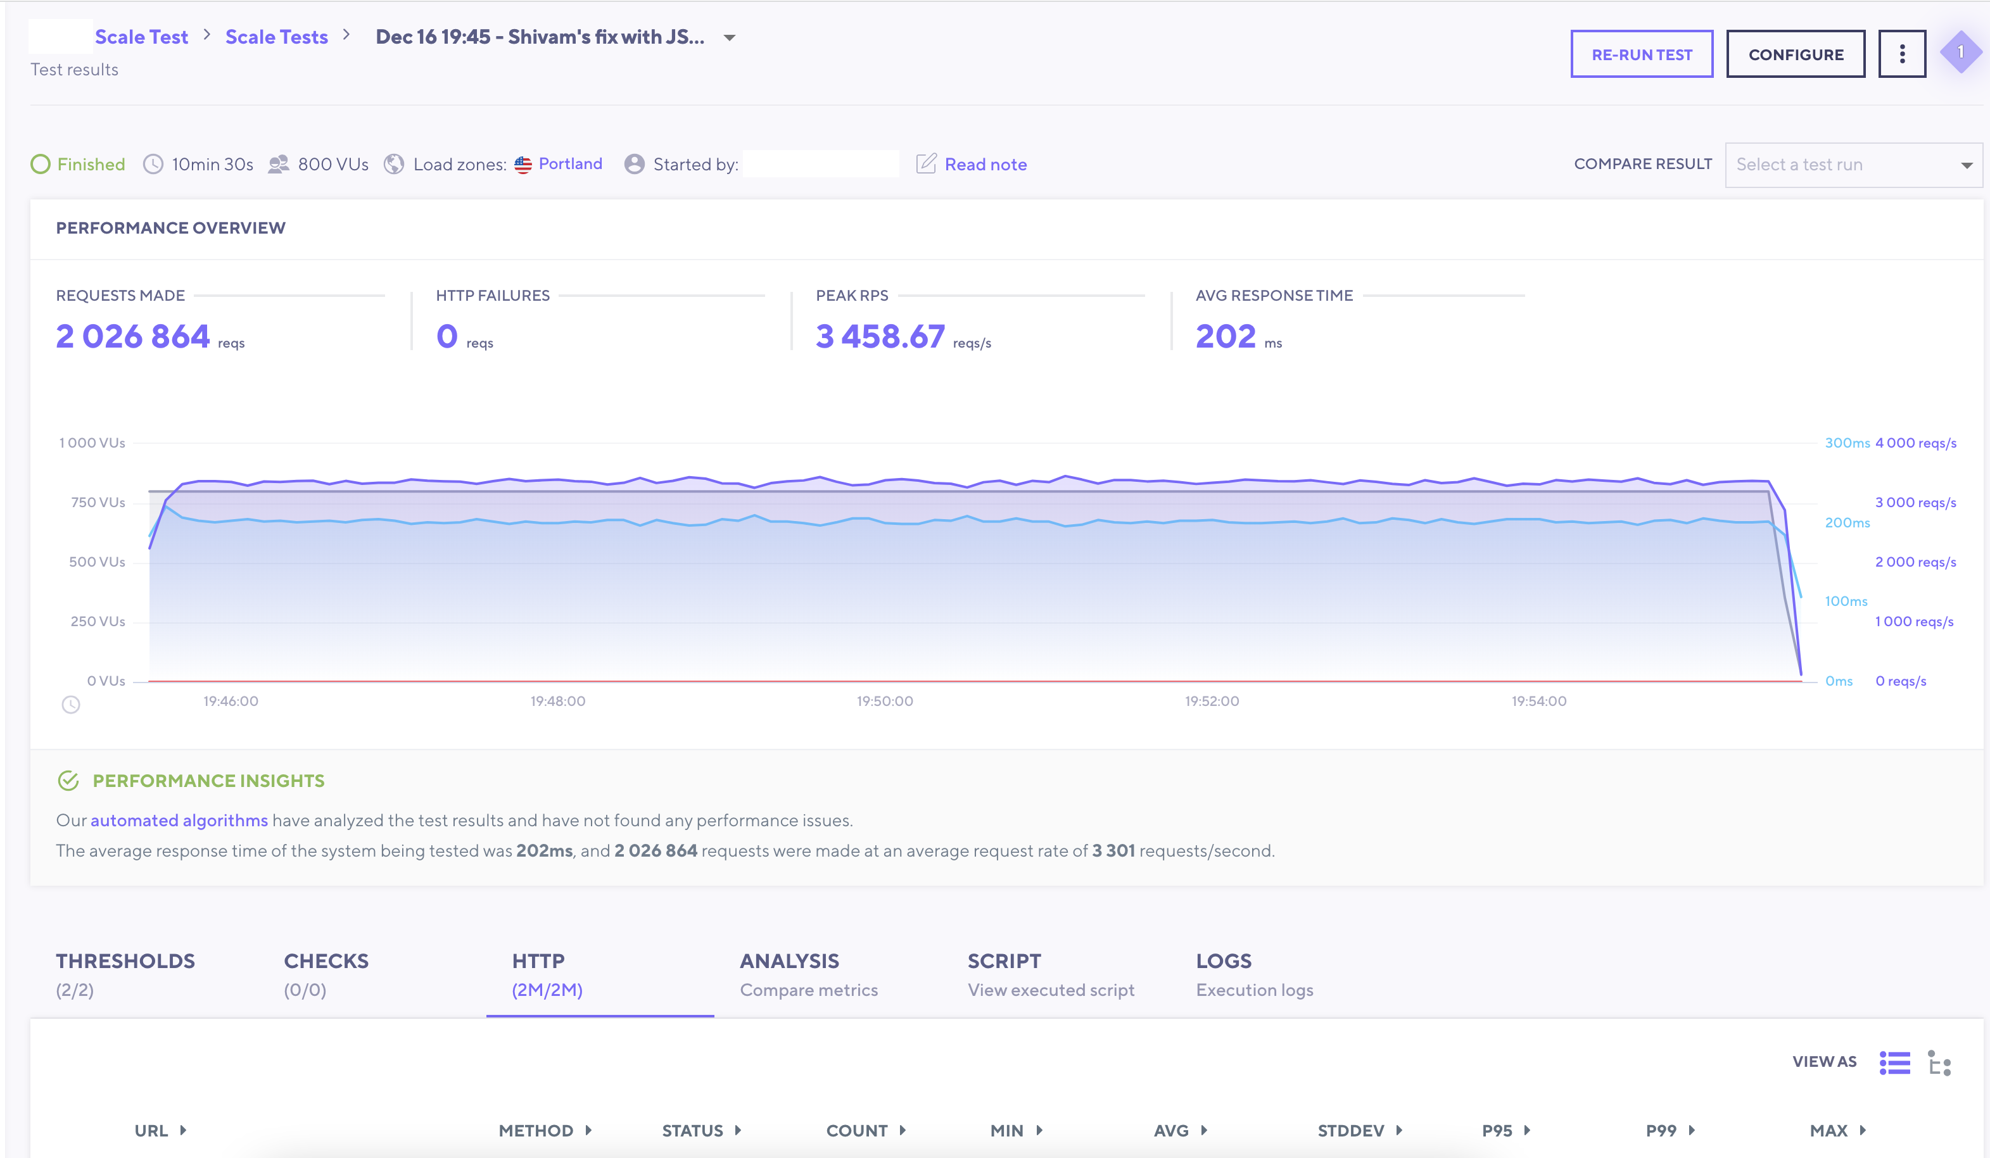Switch to tree view icon
The image size is (1990, 1158).
click(1939, 1062)
